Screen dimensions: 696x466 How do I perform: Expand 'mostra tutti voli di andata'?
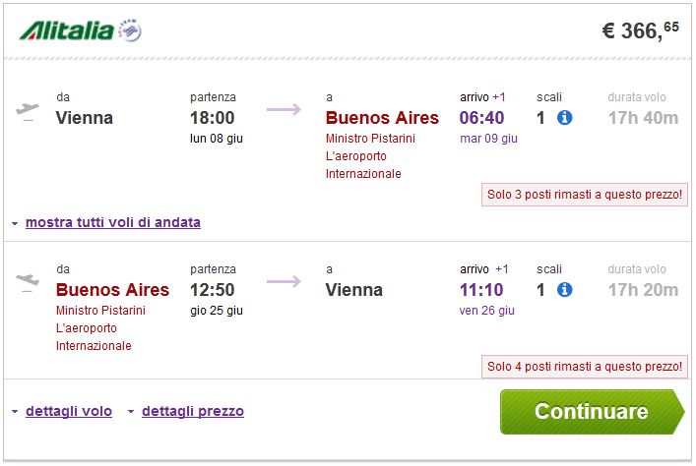tap(112, 222)
